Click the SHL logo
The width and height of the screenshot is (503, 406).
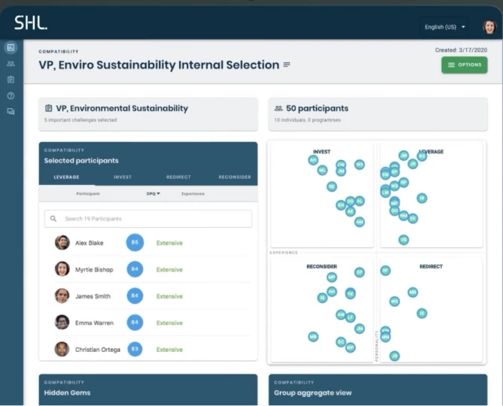[30, 23]
